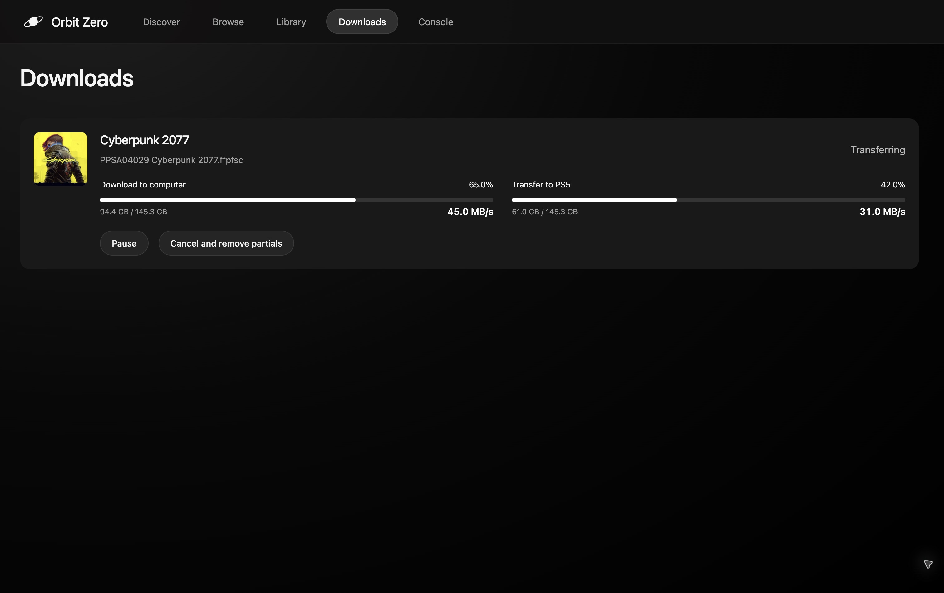Click the pointer icon in the corner
This screenshot has width=944, height=593.
point(928,564)
